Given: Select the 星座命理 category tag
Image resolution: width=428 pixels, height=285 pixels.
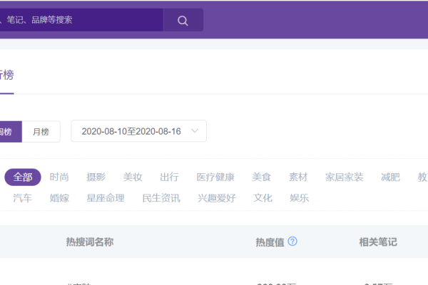Looking at the screenshot, I should 106,198.
